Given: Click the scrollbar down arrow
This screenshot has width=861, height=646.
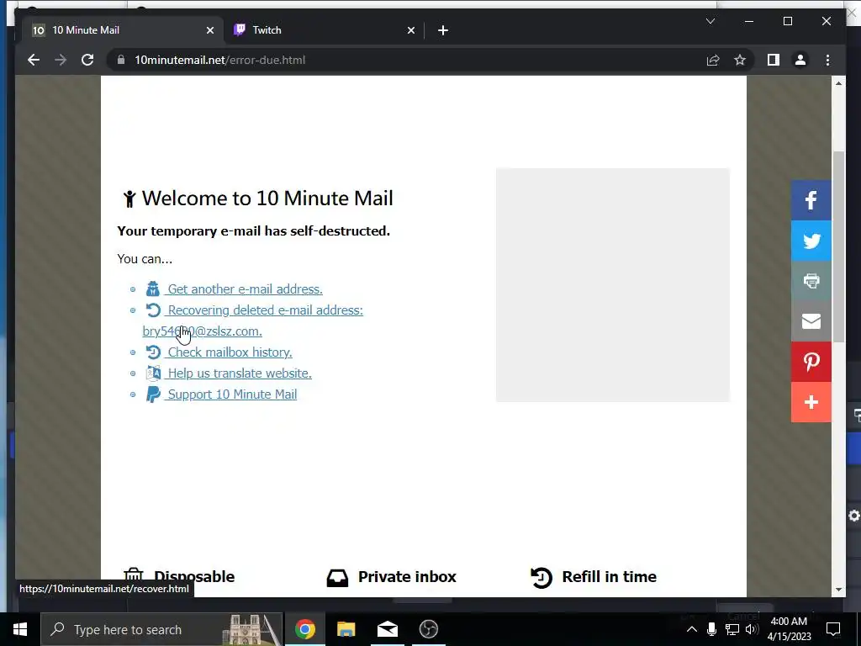Looking at the screenshot, I should (x=838, y=590).
